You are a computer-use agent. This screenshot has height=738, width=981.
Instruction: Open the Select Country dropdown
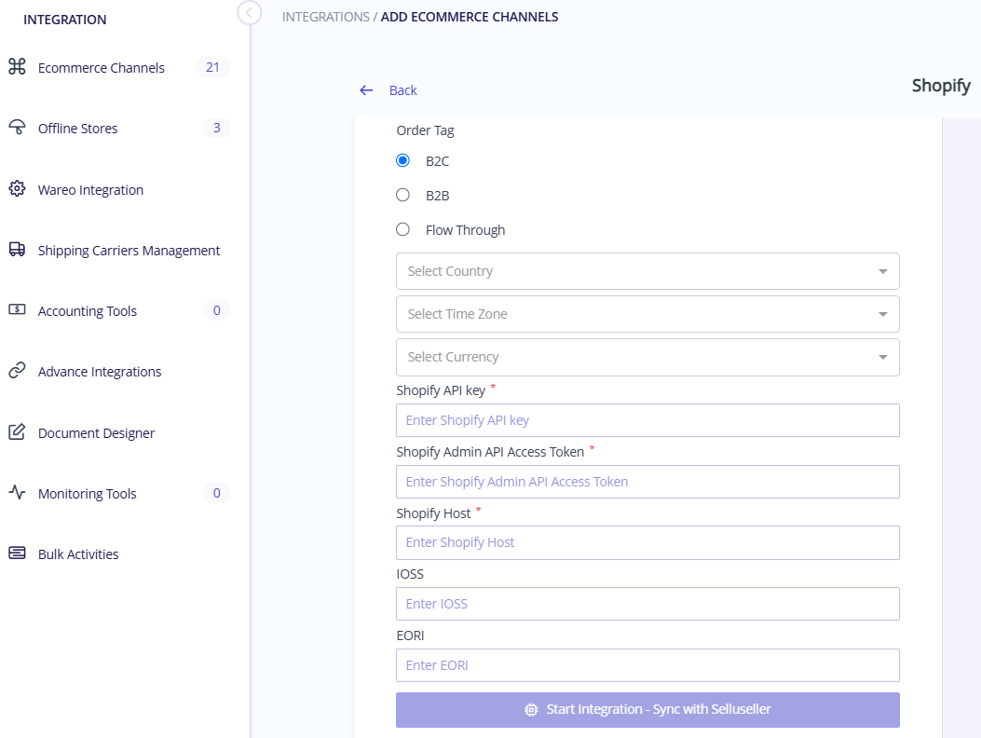coord(647,270)
